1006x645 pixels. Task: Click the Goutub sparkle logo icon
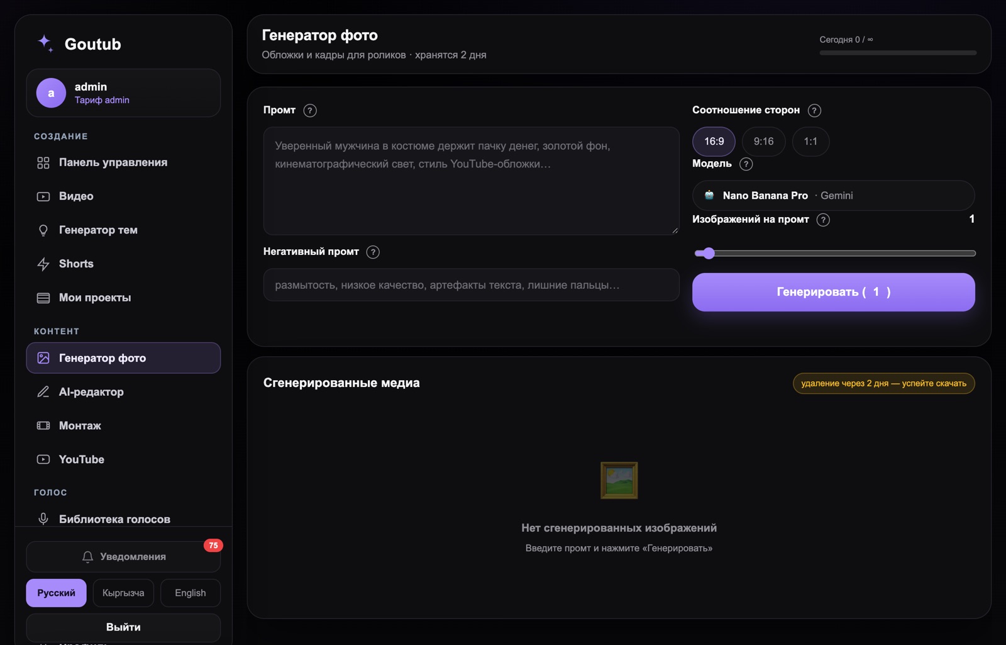[x=45, y=43]
